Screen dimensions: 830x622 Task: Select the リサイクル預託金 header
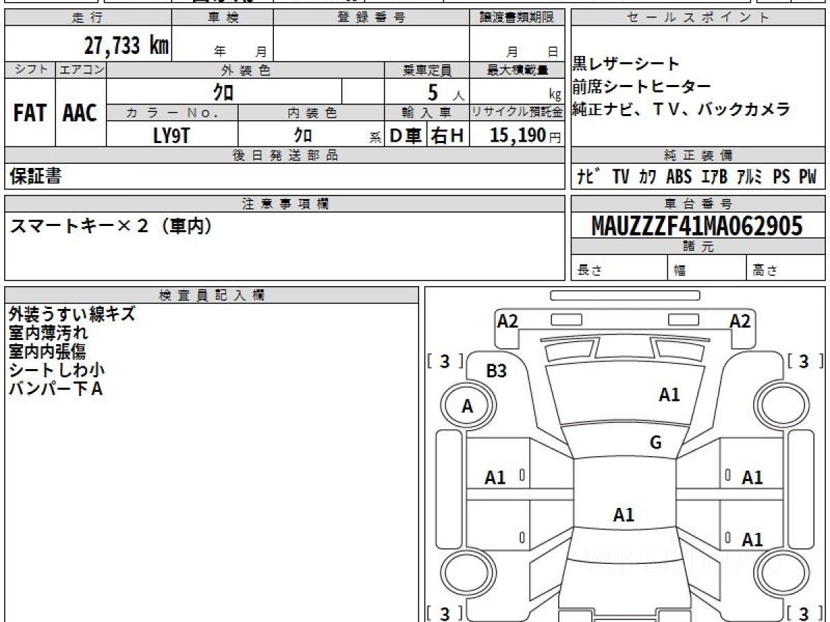pos(517,113)
